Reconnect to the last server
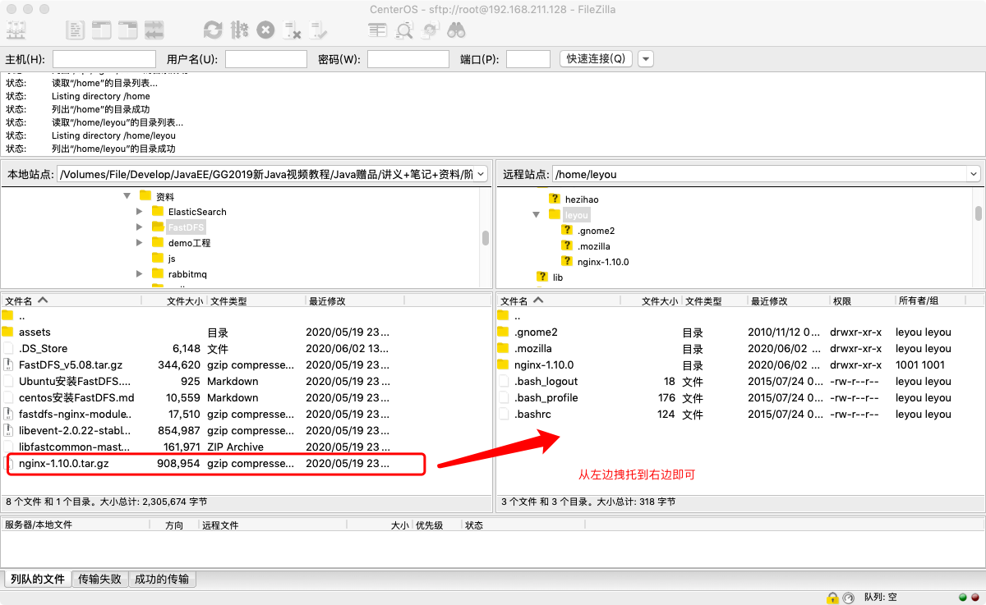The image size is (986, 605). (319, 31)
